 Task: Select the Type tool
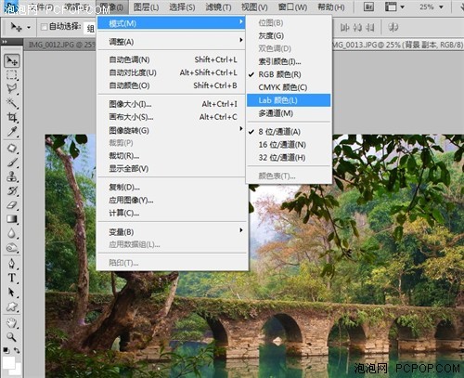(12, 278)
